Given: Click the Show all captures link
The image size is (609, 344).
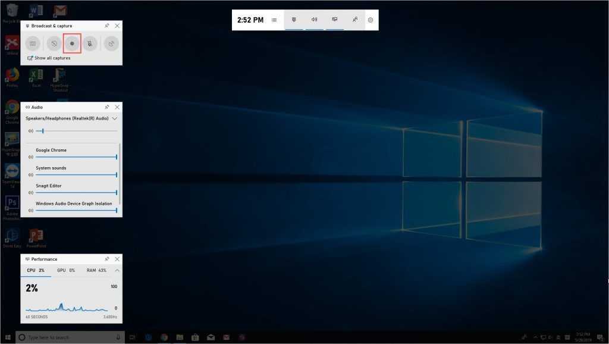Looking at the screenshot, I should (x=52, y=58).
